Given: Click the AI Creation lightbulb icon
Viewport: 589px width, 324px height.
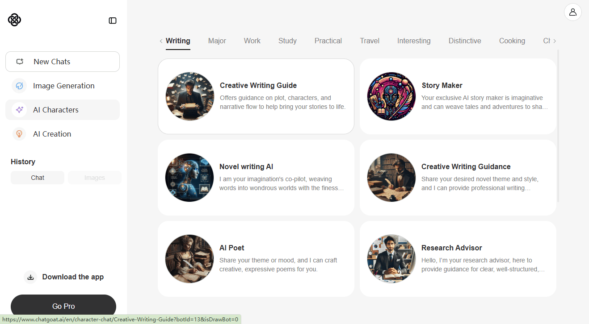Looking at the screenshot, I should [x=19, y=134].
